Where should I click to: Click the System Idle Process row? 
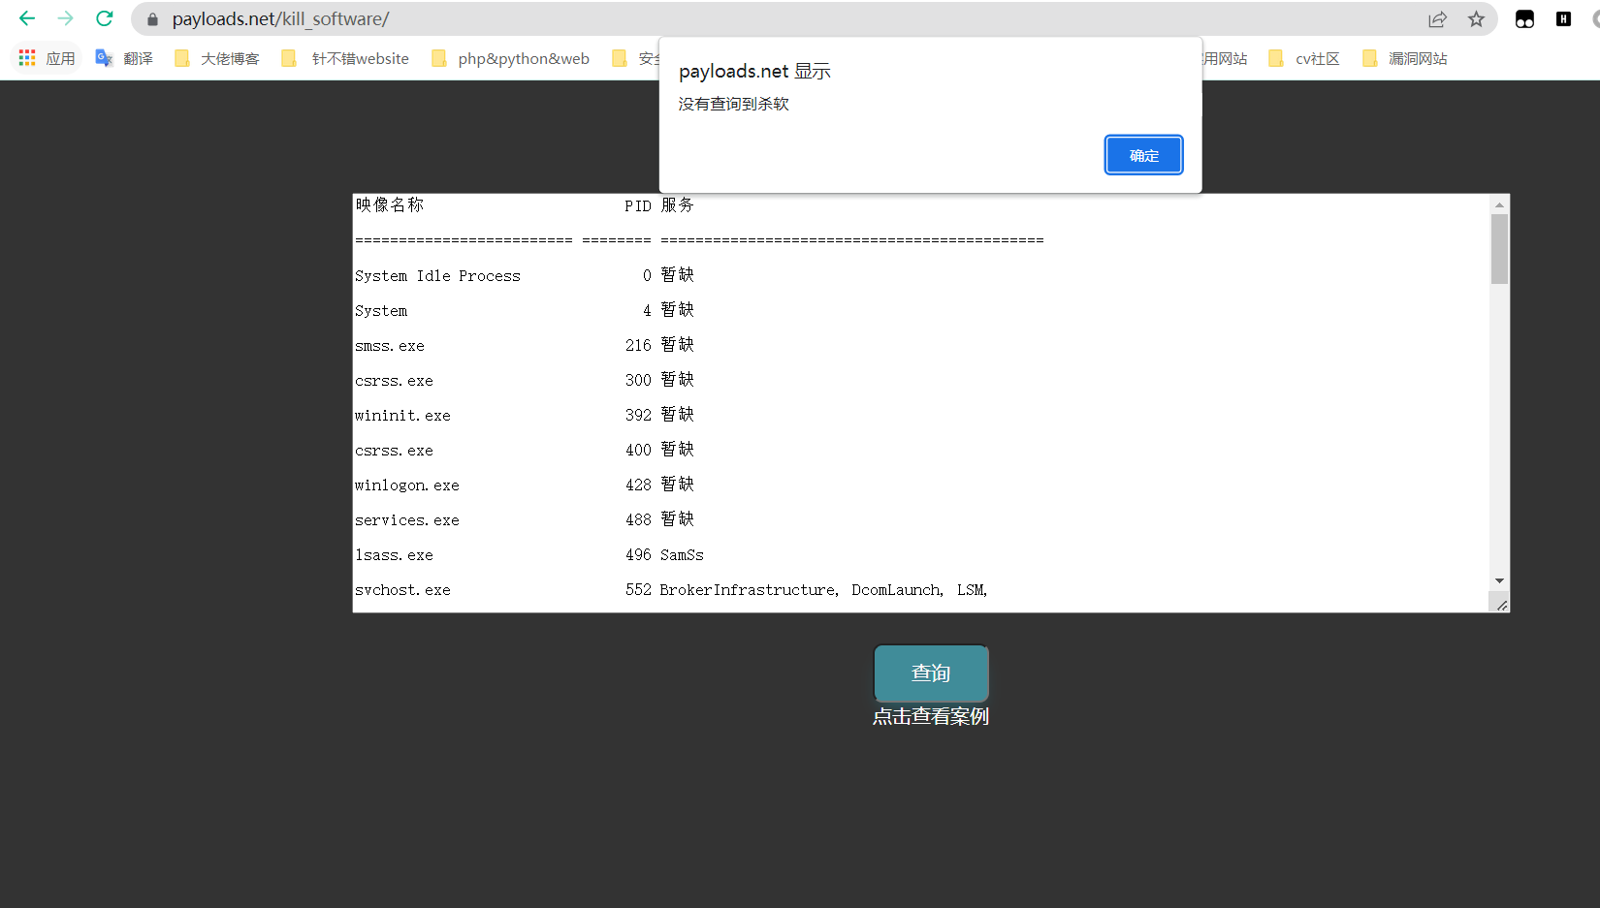coord(525,276)
